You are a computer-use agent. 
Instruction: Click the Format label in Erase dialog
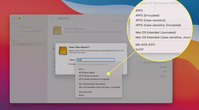point(72,64)
